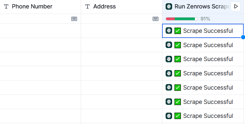Select the Phone Number column header
The width and height of the screenshot is (245, 124).
pyautogui.click(x=40, y=7)
